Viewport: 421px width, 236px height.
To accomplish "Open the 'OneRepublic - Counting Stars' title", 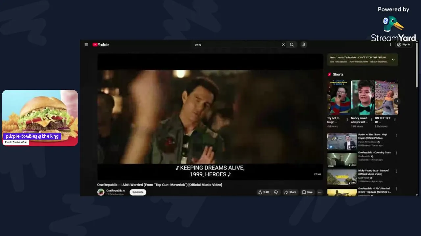I will pyautogui.click(x=374, y=153).
